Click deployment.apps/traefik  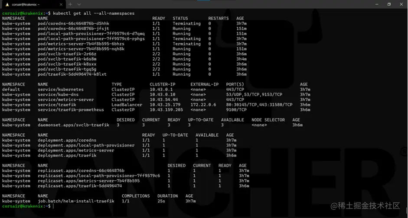[x=67, y=155]
